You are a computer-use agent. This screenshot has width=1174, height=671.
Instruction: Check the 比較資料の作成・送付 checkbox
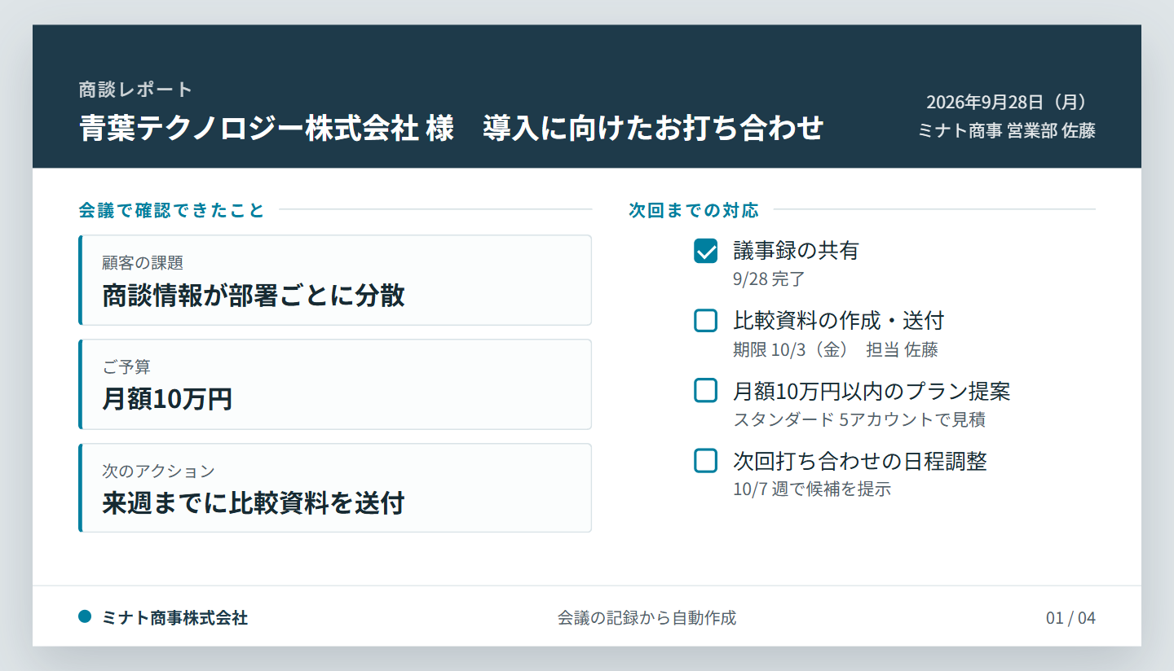[x=705, y=321]
